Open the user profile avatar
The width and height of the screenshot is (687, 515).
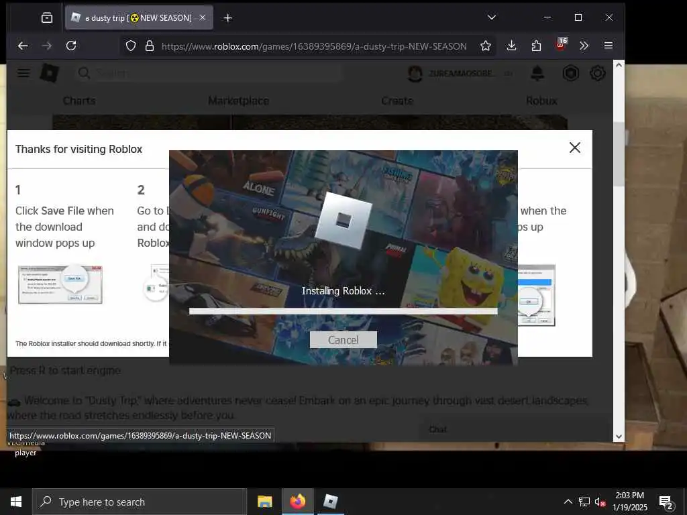tap(415, 74)
